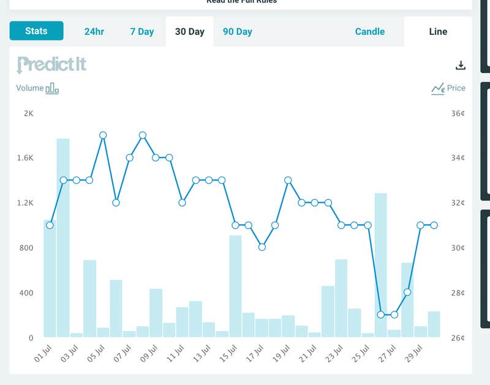Image resolution: width=490 pixels, height=385 pixels.
Task: Click the PredictIt logo
Action: [51, 64]
